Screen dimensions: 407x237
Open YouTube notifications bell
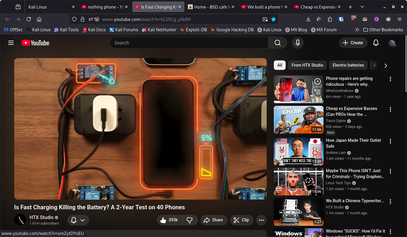click(376, 43)
